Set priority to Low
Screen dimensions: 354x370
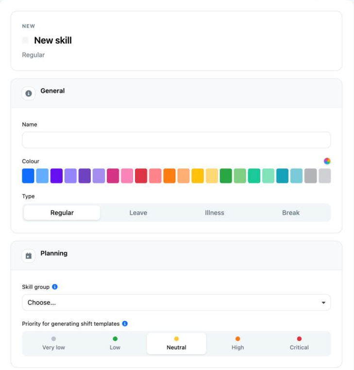tap(115, 343)
